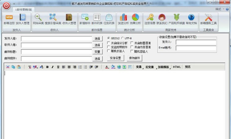Screen dimensions: 231x139
Task: Enable 开启内容混淆 checkbox
Action: tap(132, 47)
